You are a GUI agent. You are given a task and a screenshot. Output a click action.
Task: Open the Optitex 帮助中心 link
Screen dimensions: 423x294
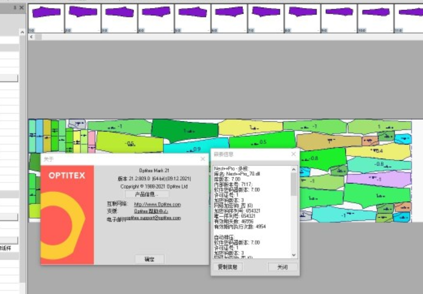151,211
